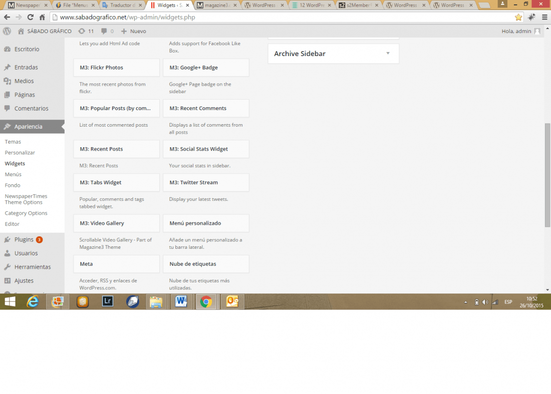Open Lightroom from the taskbar
The width and height of the screenshot is (551, 394).
[108, 301]
